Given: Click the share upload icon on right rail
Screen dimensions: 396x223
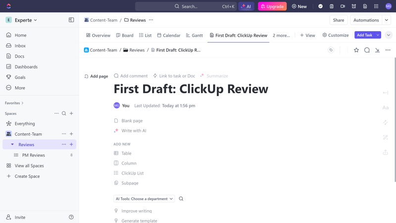Looking at the screenshot, I should [386, 152].
